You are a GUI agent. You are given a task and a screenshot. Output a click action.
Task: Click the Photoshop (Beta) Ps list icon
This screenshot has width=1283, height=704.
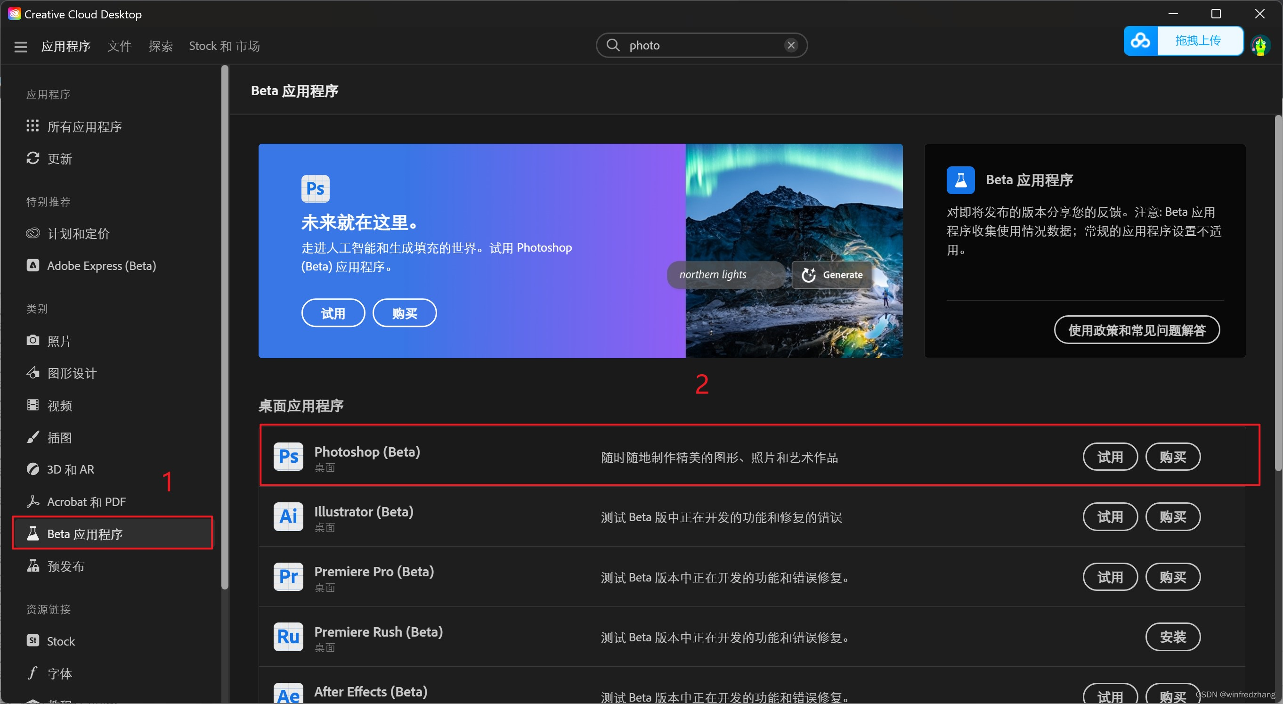pyautogui.click(x=288, y=457)
